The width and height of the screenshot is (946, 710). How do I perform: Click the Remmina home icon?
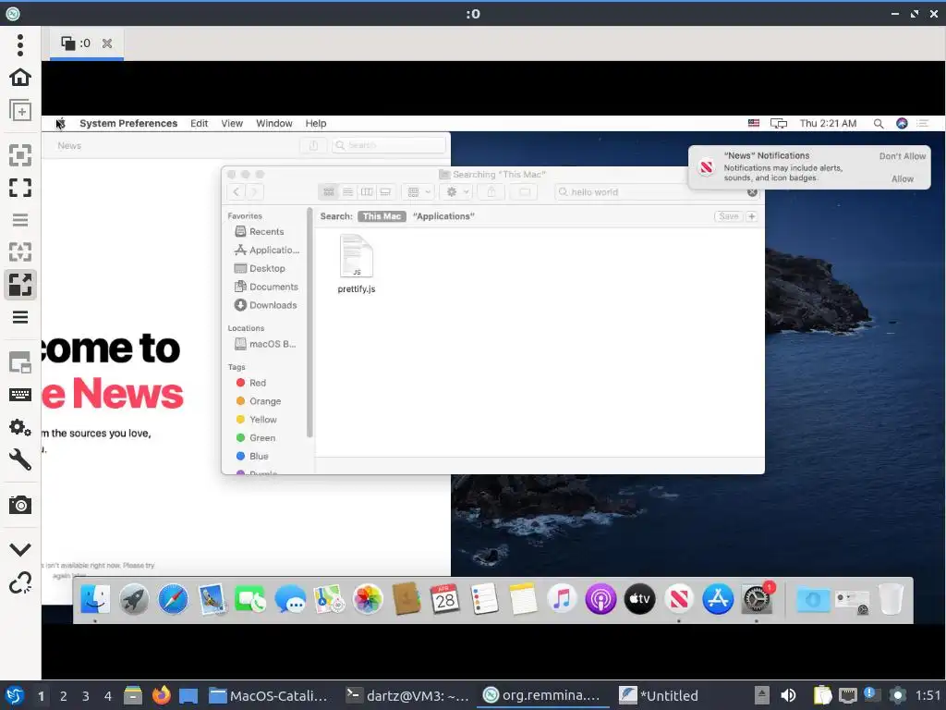[x=20, y=78]
